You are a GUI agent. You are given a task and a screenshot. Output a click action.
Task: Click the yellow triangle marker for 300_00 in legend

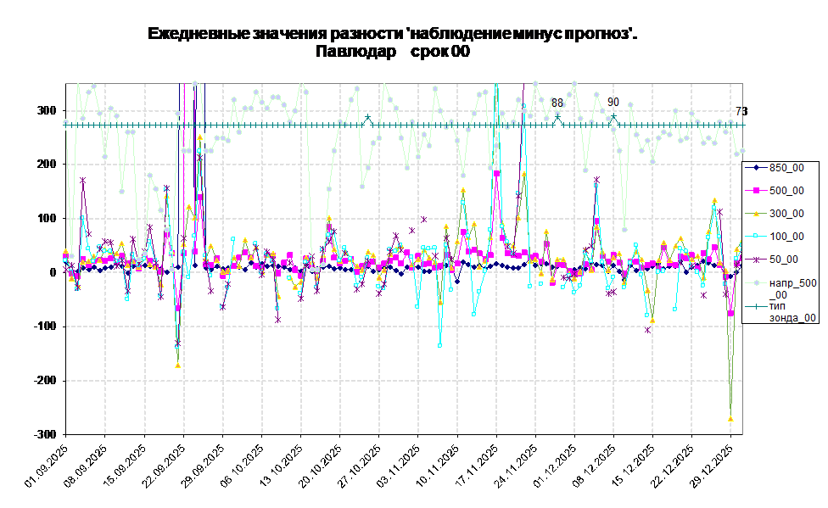[756, 214]
